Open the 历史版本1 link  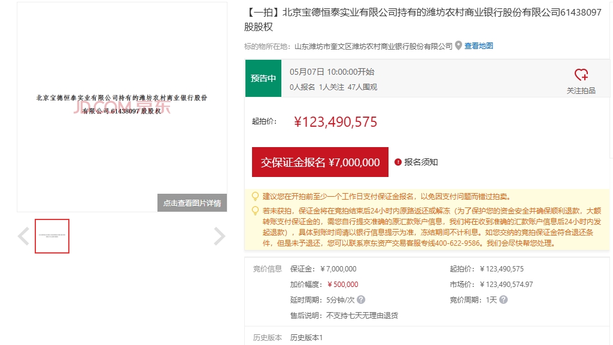(306, 338)
